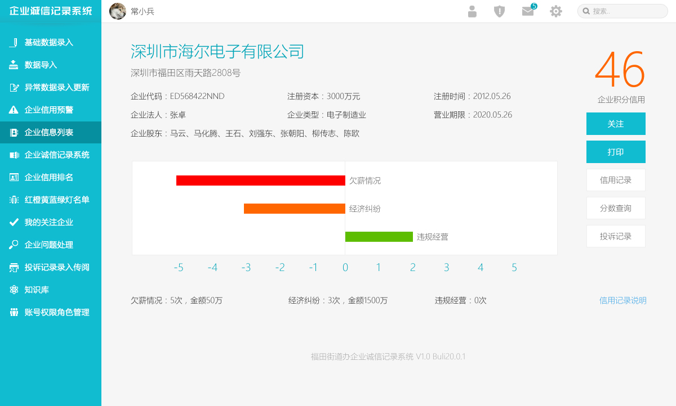Open 账号权限角色管理 menu item
The height and width of the screenshot is (406, 676).
coord(51,312)
